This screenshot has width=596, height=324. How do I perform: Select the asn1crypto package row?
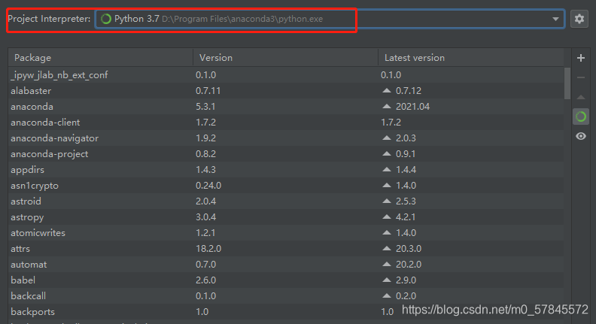[x=286, y=186]
